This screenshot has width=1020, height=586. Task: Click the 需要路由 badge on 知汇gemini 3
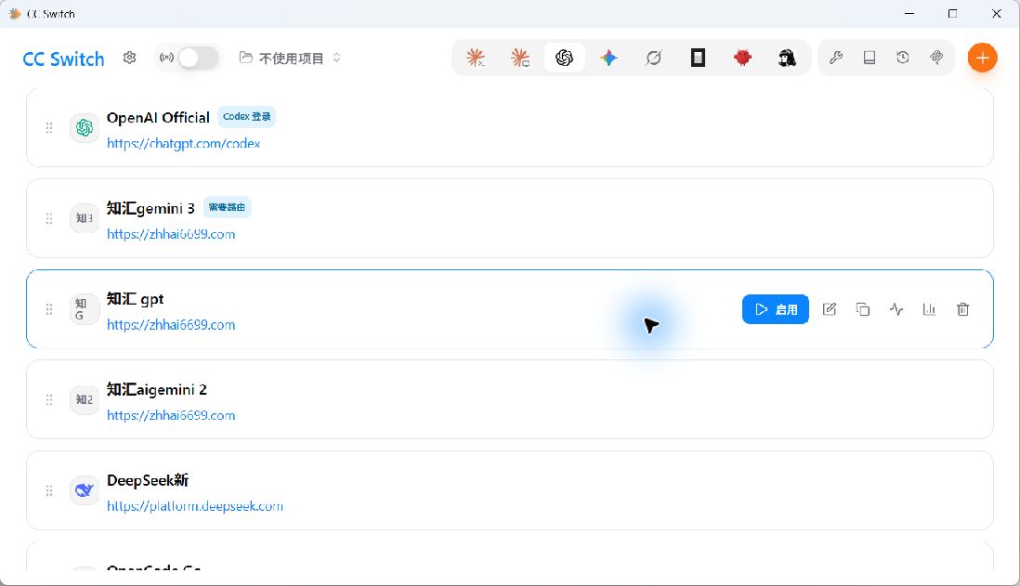tap(227, 207)
